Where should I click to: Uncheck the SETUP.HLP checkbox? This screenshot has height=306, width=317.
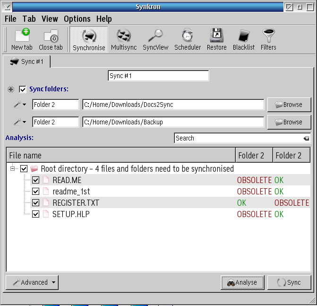(x=35, y=214)
